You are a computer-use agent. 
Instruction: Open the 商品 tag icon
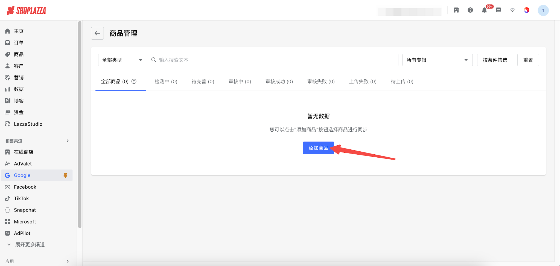[x=8, y=54]
